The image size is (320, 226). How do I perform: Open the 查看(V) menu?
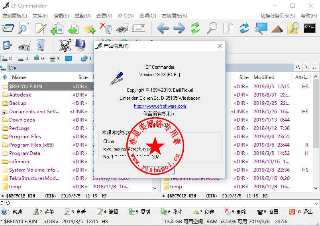click(104, 16)
